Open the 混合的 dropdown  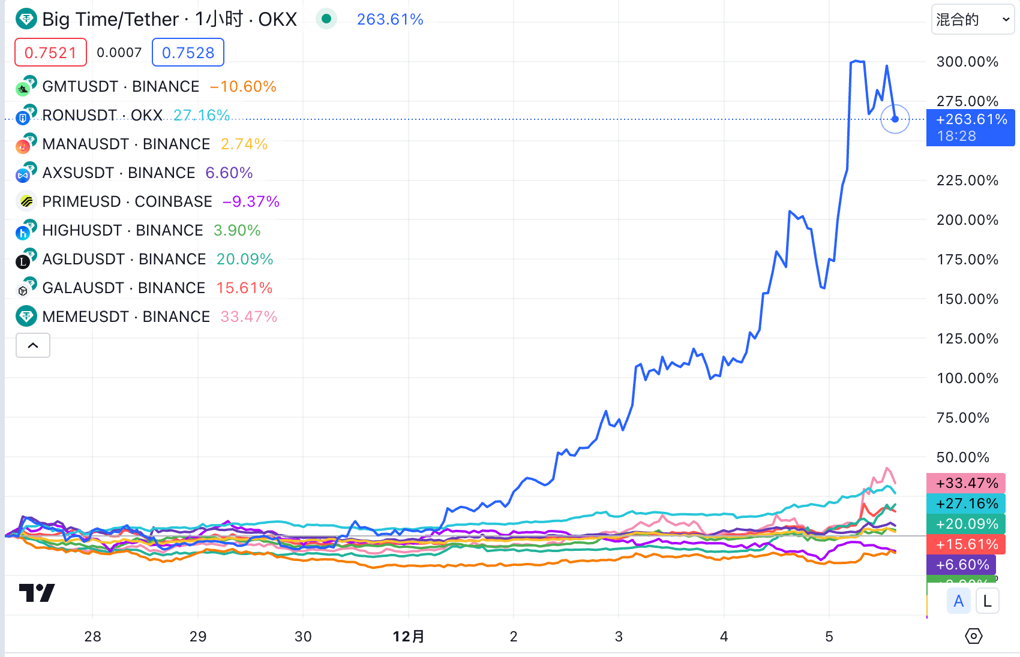tap(973, 20)
